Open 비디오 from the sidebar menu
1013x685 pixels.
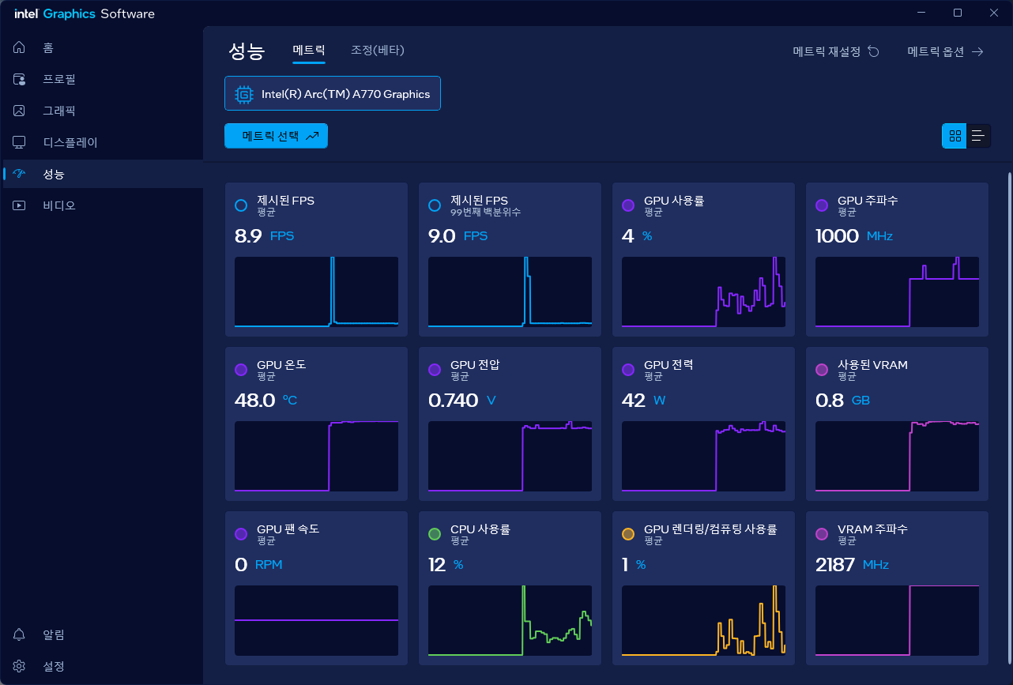[x=59, y=205]
